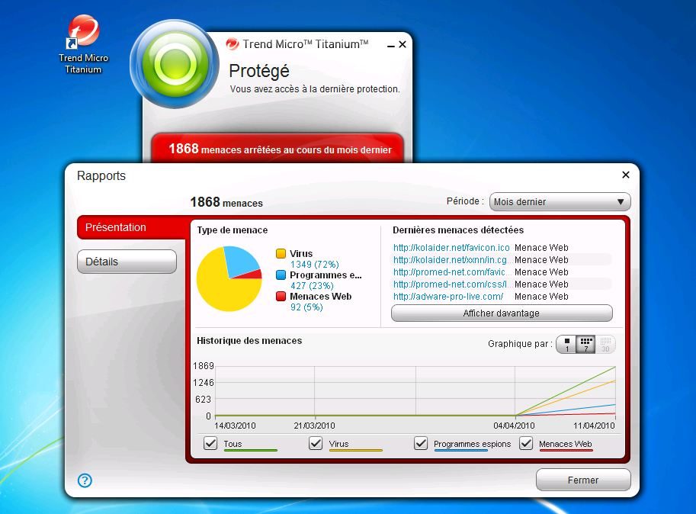Click the green protection status orb

(x=174, y=64)
